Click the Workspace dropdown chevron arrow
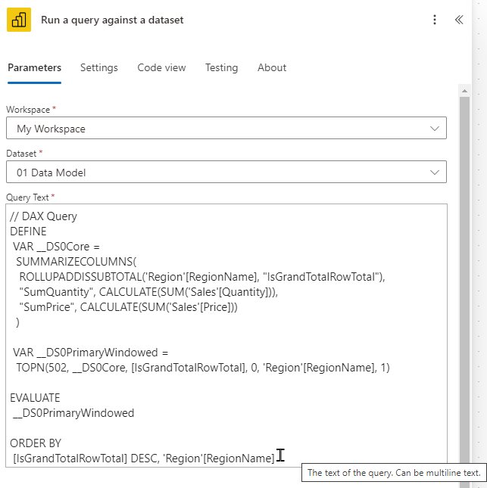 [x=435, y=129]
